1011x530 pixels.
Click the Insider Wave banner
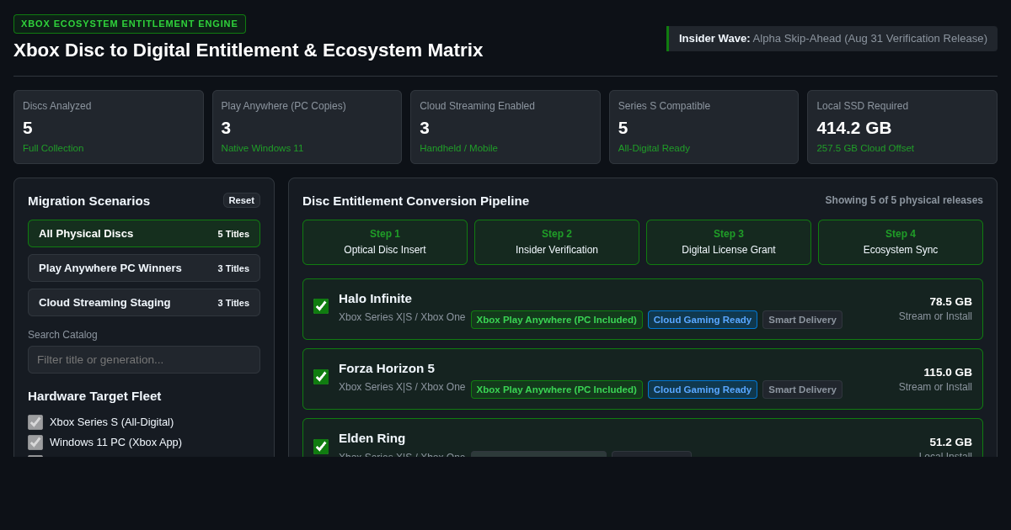pos(832,39)
